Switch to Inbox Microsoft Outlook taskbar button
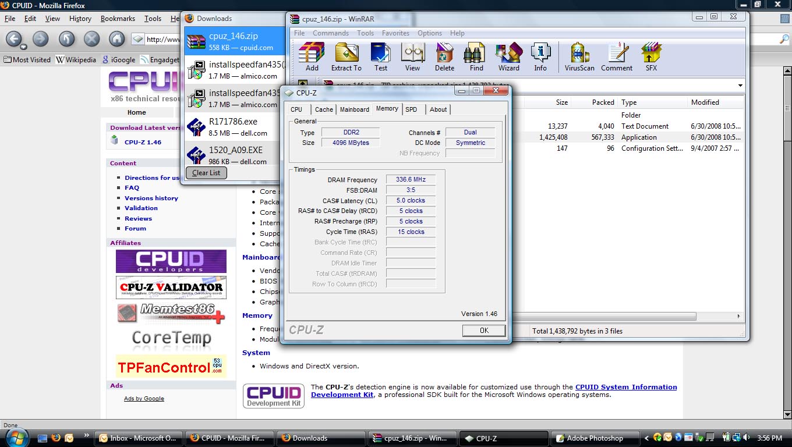 [139, 438]
